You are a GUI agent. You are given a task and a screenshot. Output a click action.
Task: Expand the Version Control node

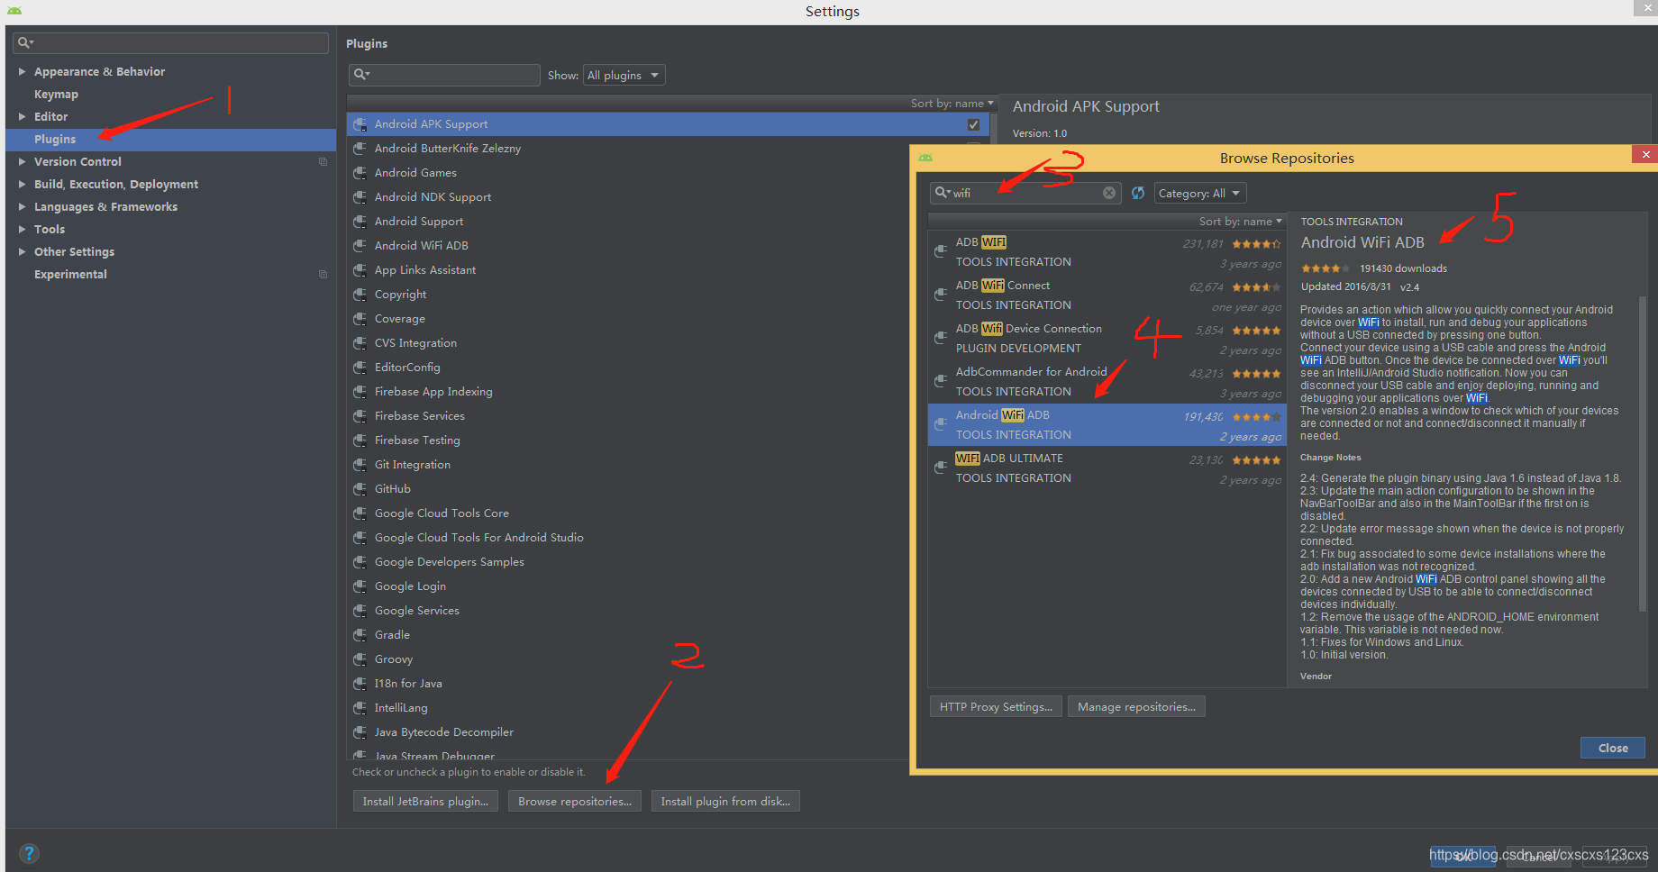22,161
